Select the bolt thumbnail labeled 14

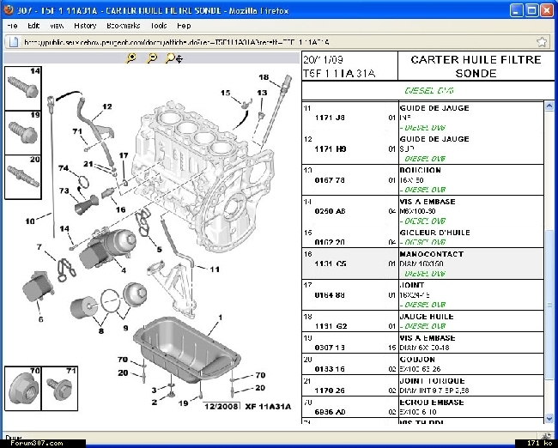coord(21,88)
